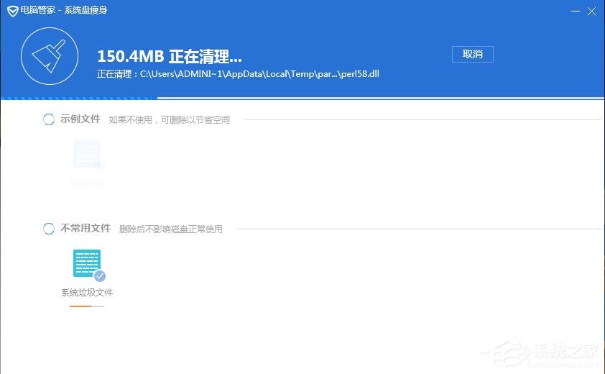Click the main cleaning progress bar
The width and height of the screenshot is (605, 374).
click(302, 98)
